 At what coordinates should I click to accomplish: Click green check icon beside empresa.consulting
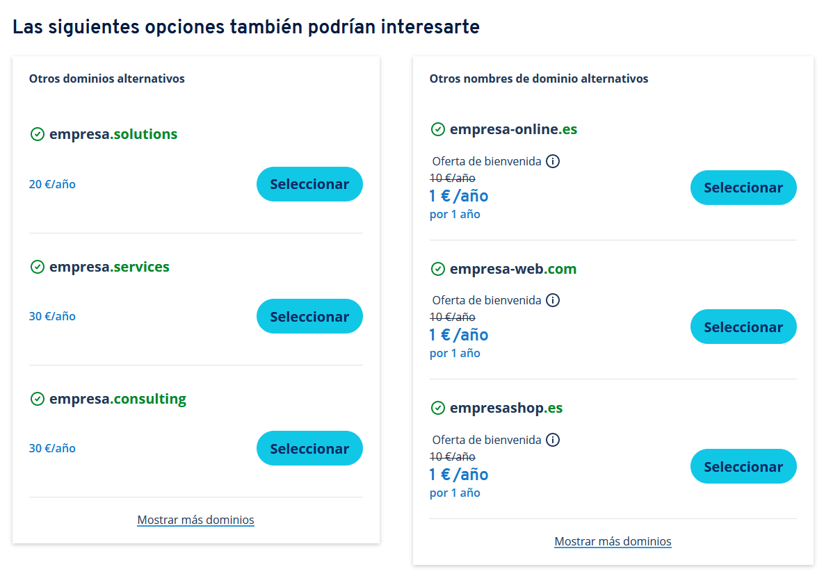pos(38,399)
